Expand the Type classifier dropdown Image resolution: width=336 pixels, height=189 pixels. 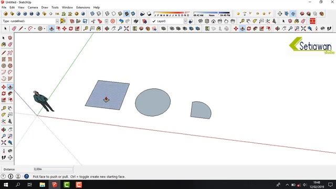click(57, 21)
